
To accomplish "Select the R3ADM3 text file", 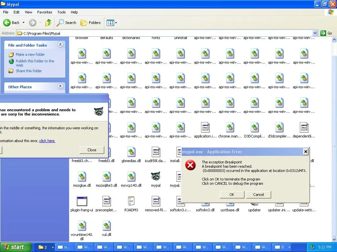I will pyautogui.click(x=131, y=204).
